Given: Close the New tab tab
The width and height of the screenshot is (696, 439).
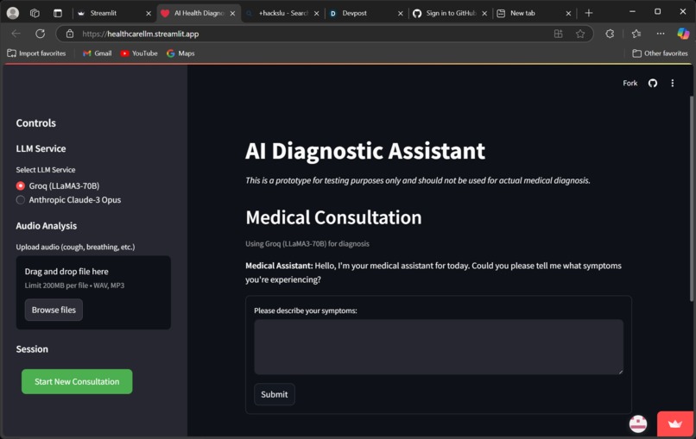Looking at the screenshot, I should pos(568,13).
